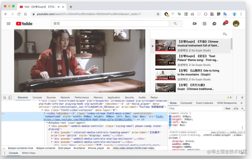Open the YouTube hamburger guide menu

[9, 24]
